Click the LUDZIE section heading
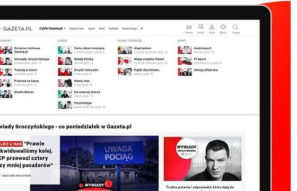Screen dimensions: 297x191 [x=63, y=41]
